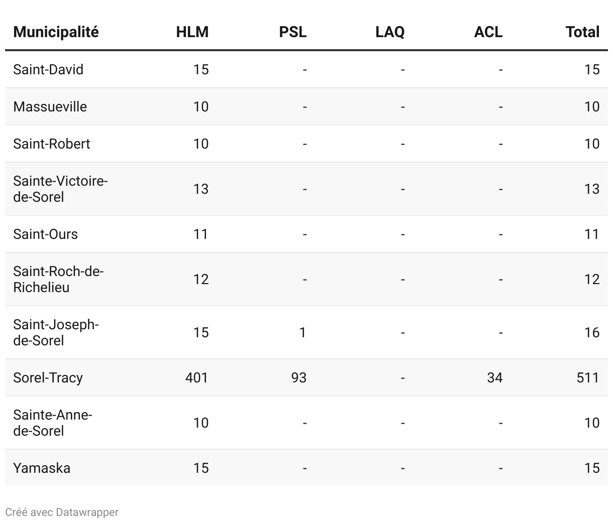Click Sainte-Victoire-de-Sorel municipality name
The height and width of the screenshot is (524, 613).
[61, 189]
